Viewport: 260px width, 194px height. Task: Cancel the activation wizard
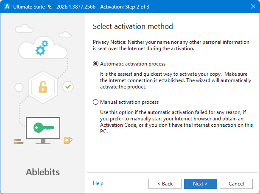point(236,184)
